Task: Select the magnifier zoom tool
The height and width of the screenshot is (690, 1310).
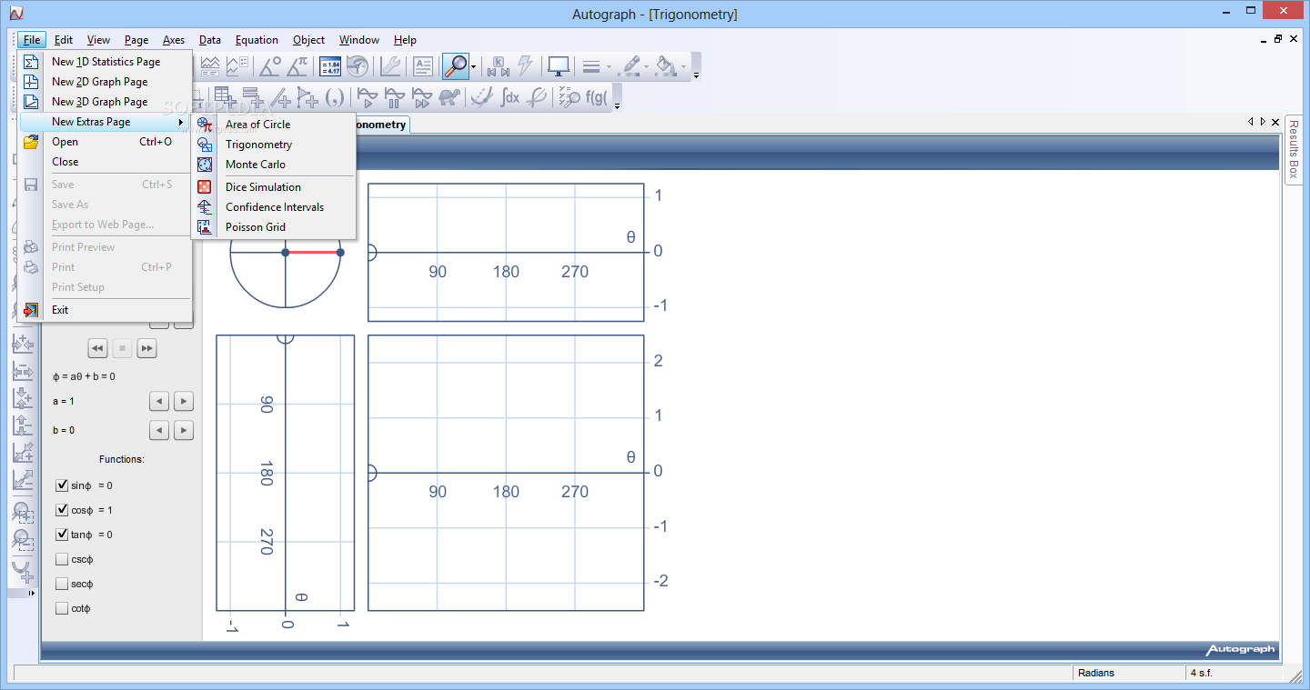Action: click(x=455, y=66)
